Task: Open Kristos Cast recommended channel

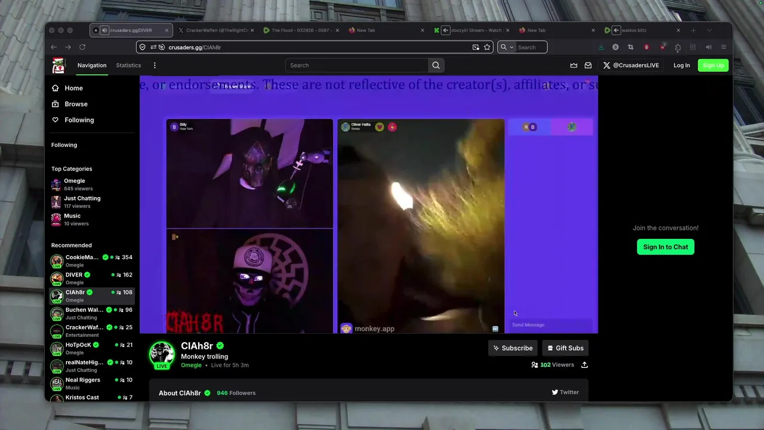Action: 92,397
